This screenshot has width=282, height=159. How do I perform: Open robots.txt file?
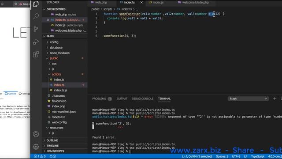coord(58,117)
